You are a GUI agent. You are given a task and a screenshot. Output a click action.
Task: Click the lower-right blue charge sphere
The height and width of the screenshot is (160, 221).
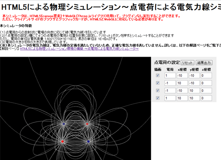tap(88, 141)
